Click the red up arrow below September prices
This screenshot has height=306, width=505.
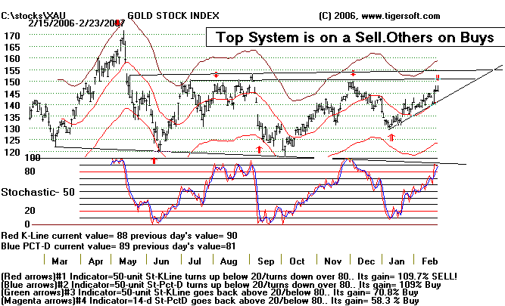pos(260,150)
